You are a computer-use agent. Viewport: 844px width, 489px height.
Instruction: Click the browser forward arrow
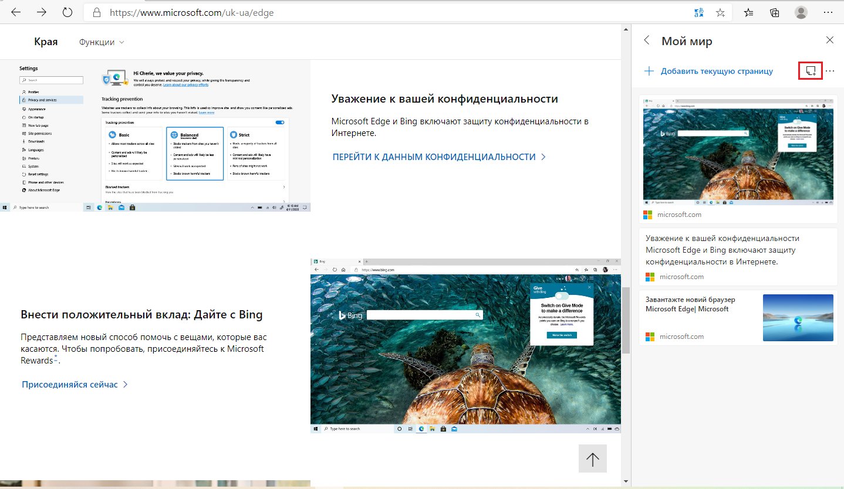pos(42,12)
